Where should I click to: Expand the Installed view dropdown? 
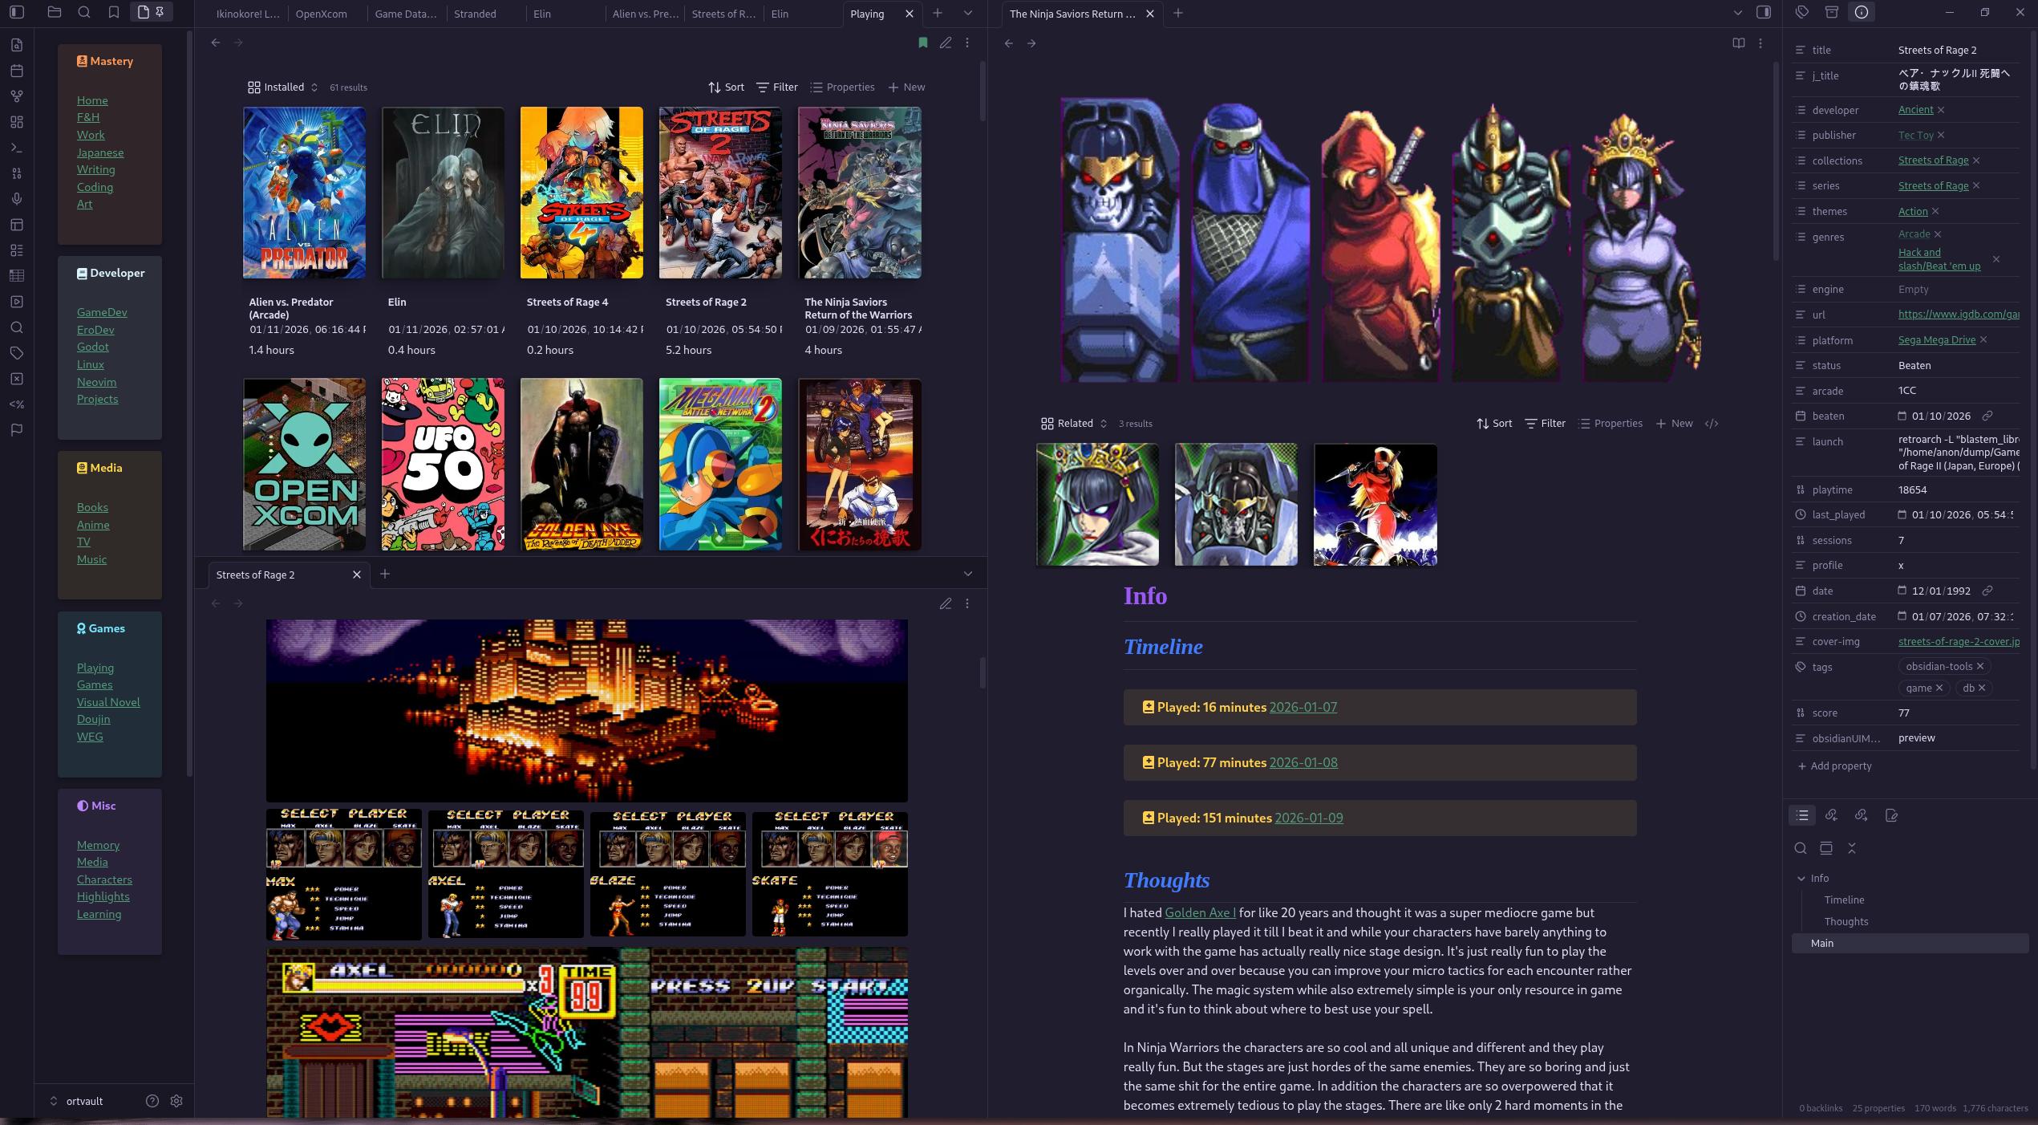pos(284,87)
